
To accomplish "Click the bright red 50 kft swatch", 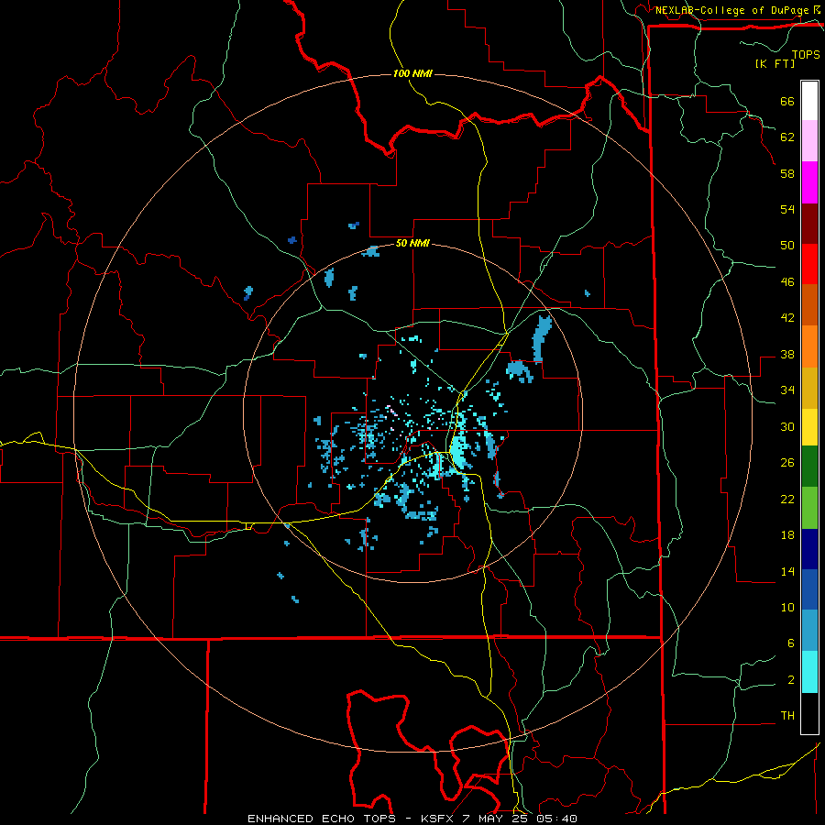I will 809,264.
